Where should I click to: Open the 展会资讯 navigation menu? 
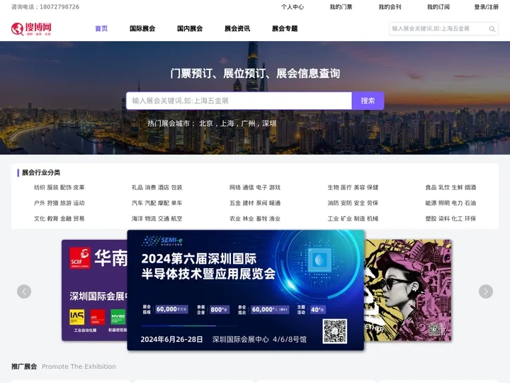click(237, 28)
